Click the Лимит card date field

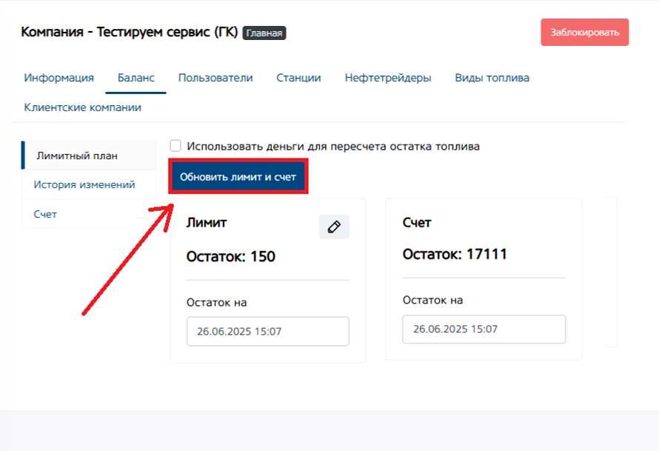pyautogui.click(x=268, y=331)
